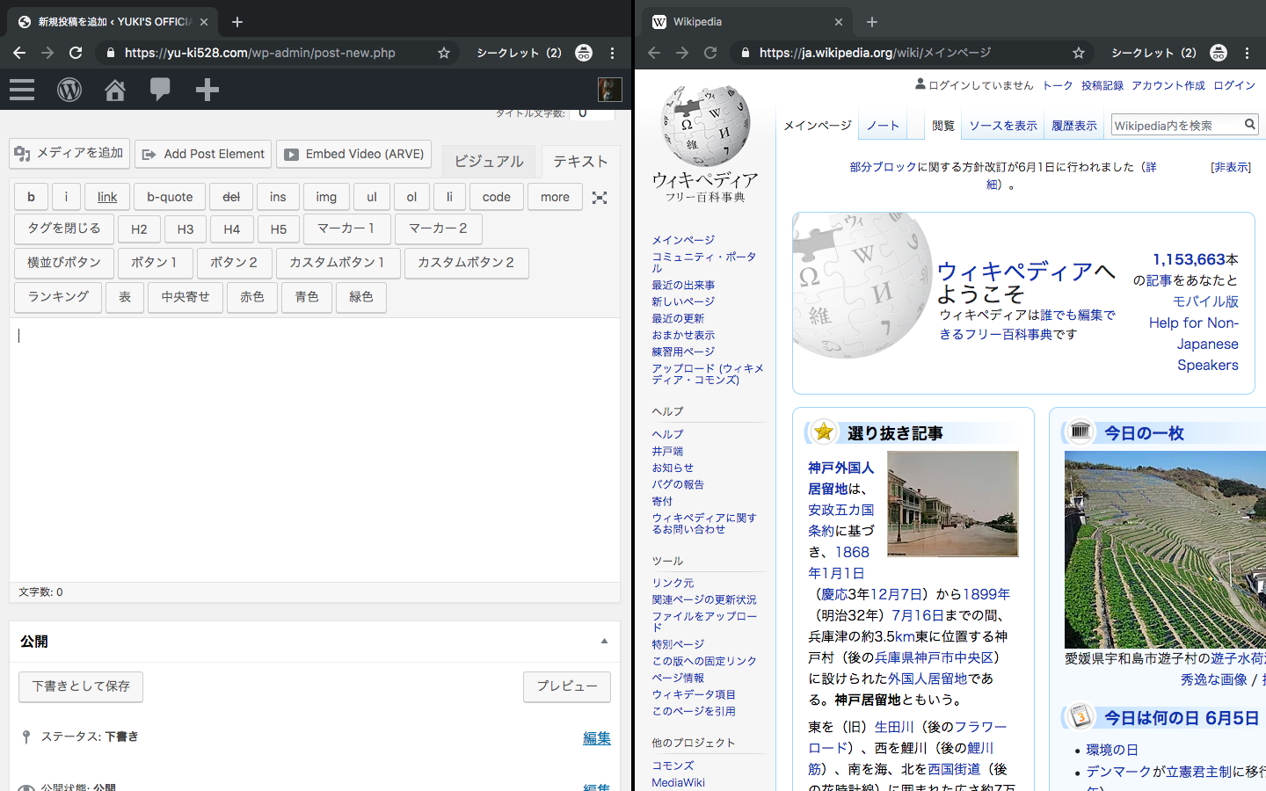Screen dimensions: 1266x791
Task: Open the terraced field picture of the day
Action: 1165,549
